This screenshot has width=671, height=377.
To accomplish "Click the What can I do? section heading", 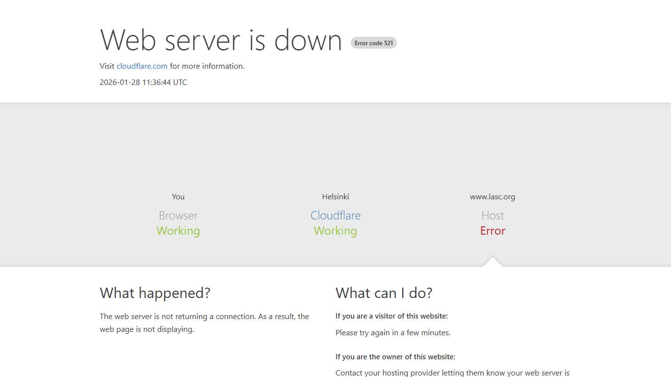I will (x=384, y=293).
